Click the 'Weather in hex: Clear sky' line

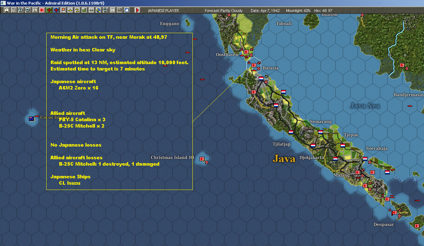pos(83,50)
